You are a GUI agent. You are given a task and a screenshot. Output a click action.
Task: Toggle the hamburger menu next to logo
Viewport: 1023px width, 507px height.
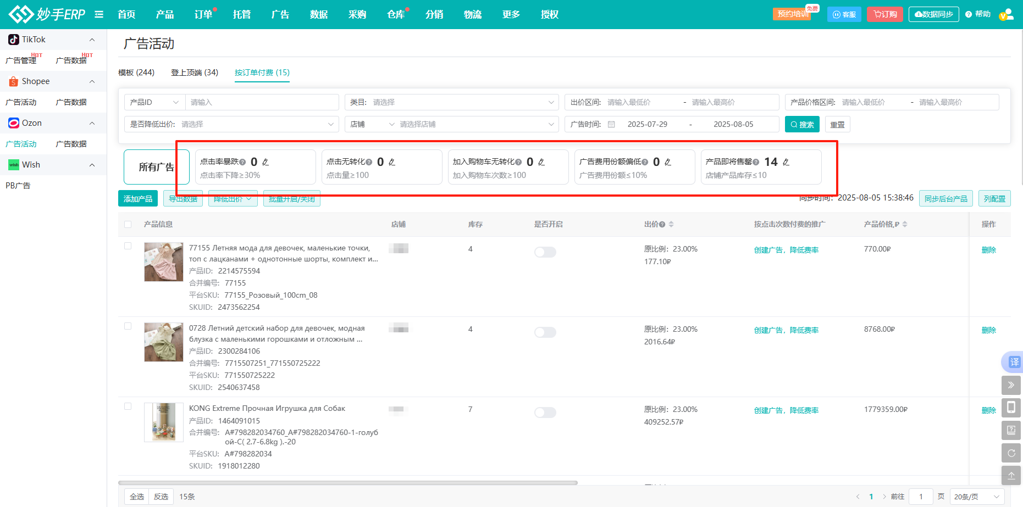pyautogui.click(x=99, y=14)
